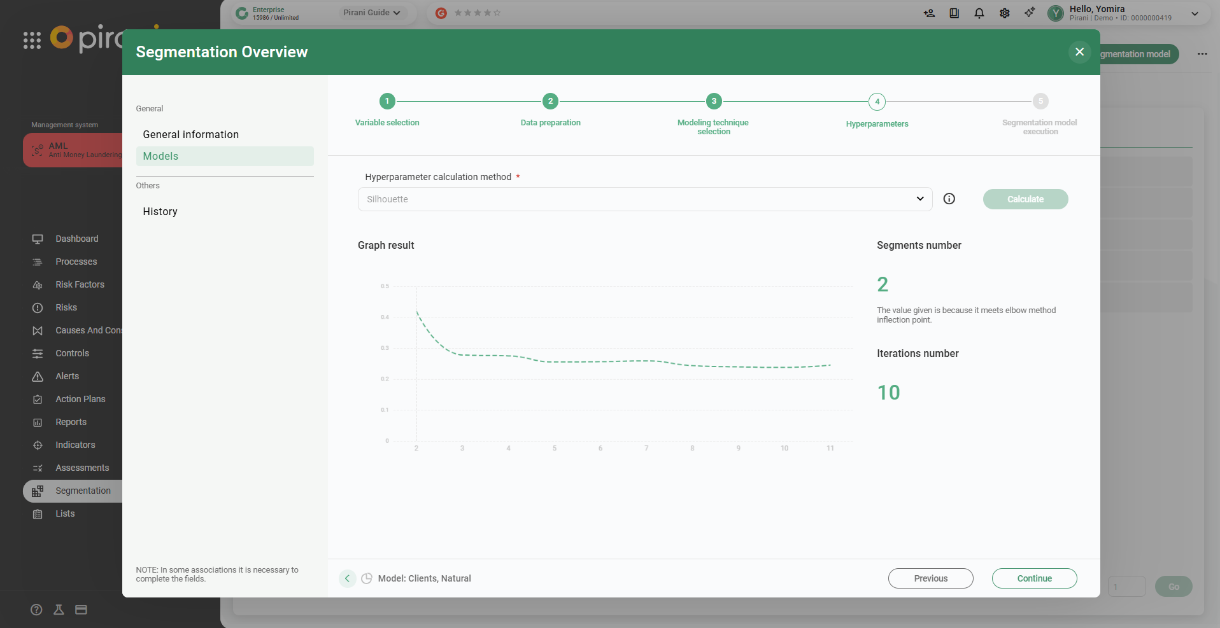The height and width of the screenshot is (628, 1220).
Task: Click the AI sparkle icon
Action: coord(1030,13)
